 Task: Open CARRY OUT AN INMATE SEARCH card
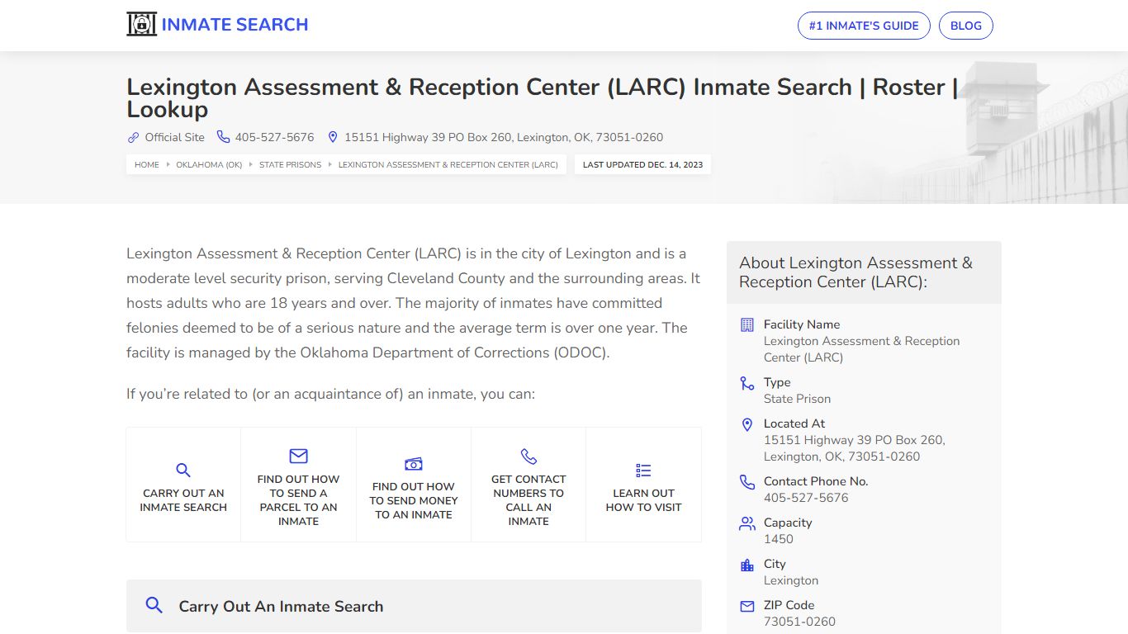point(183,485)
